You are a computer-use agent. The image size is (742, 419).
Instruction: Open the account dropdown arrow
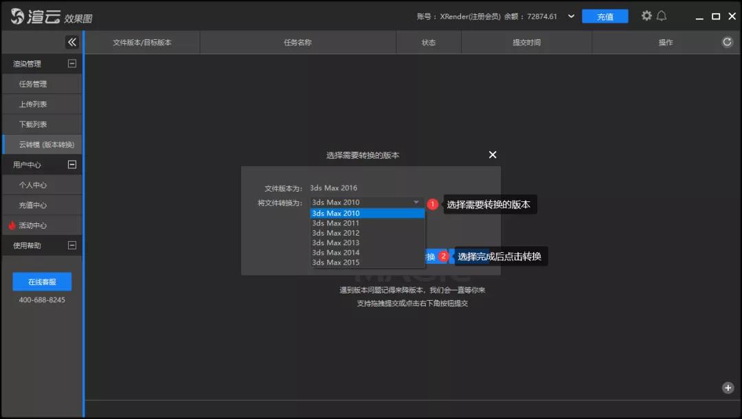coord(571,16)
